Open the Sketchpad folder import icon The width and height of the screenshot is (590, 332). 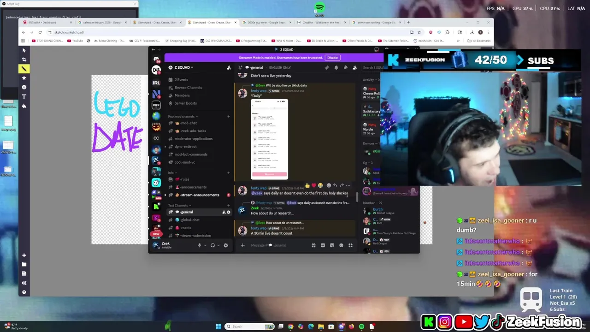pos(24,264)
